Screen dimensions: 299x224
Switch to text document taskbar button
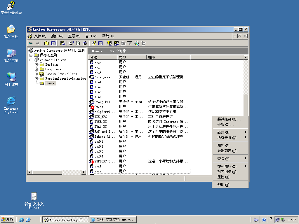pyautogui.click(x=113, y=220)
